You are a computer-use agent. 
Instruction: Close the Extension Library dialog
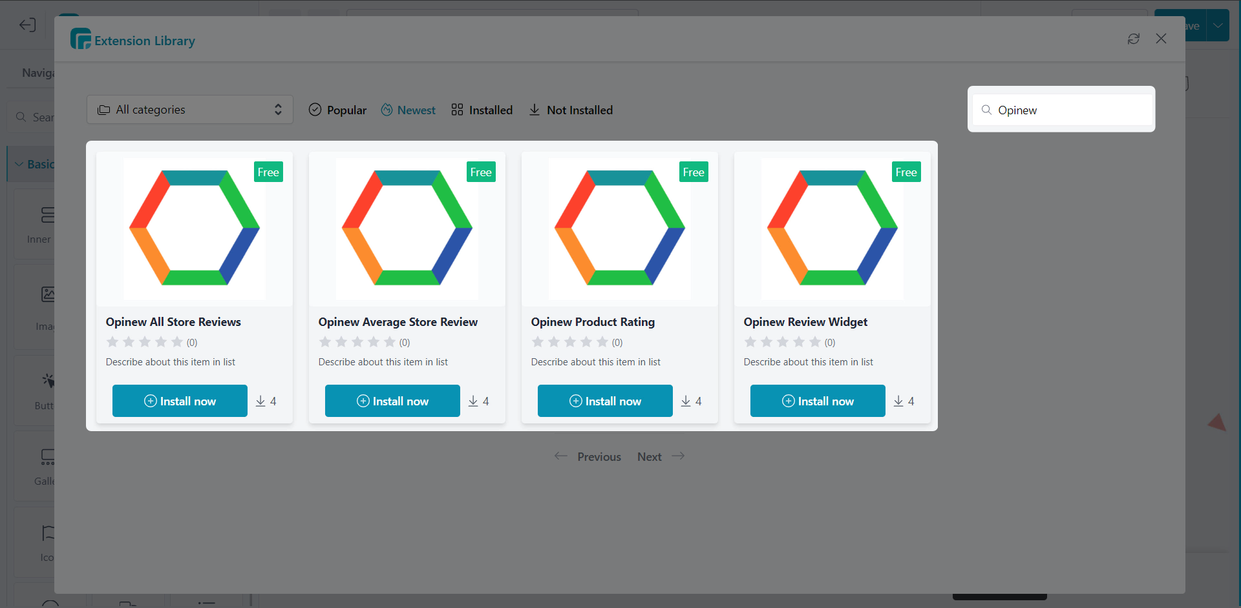tap(1161, 39)
